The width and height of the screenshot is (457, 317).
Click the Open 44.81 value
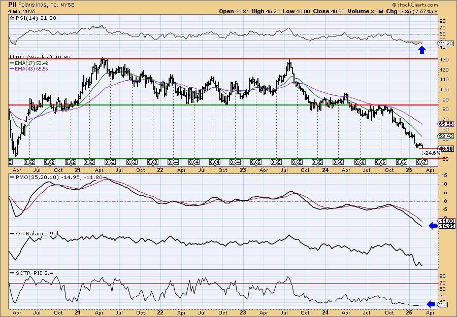pyautogui.click(x=233, y=11)
